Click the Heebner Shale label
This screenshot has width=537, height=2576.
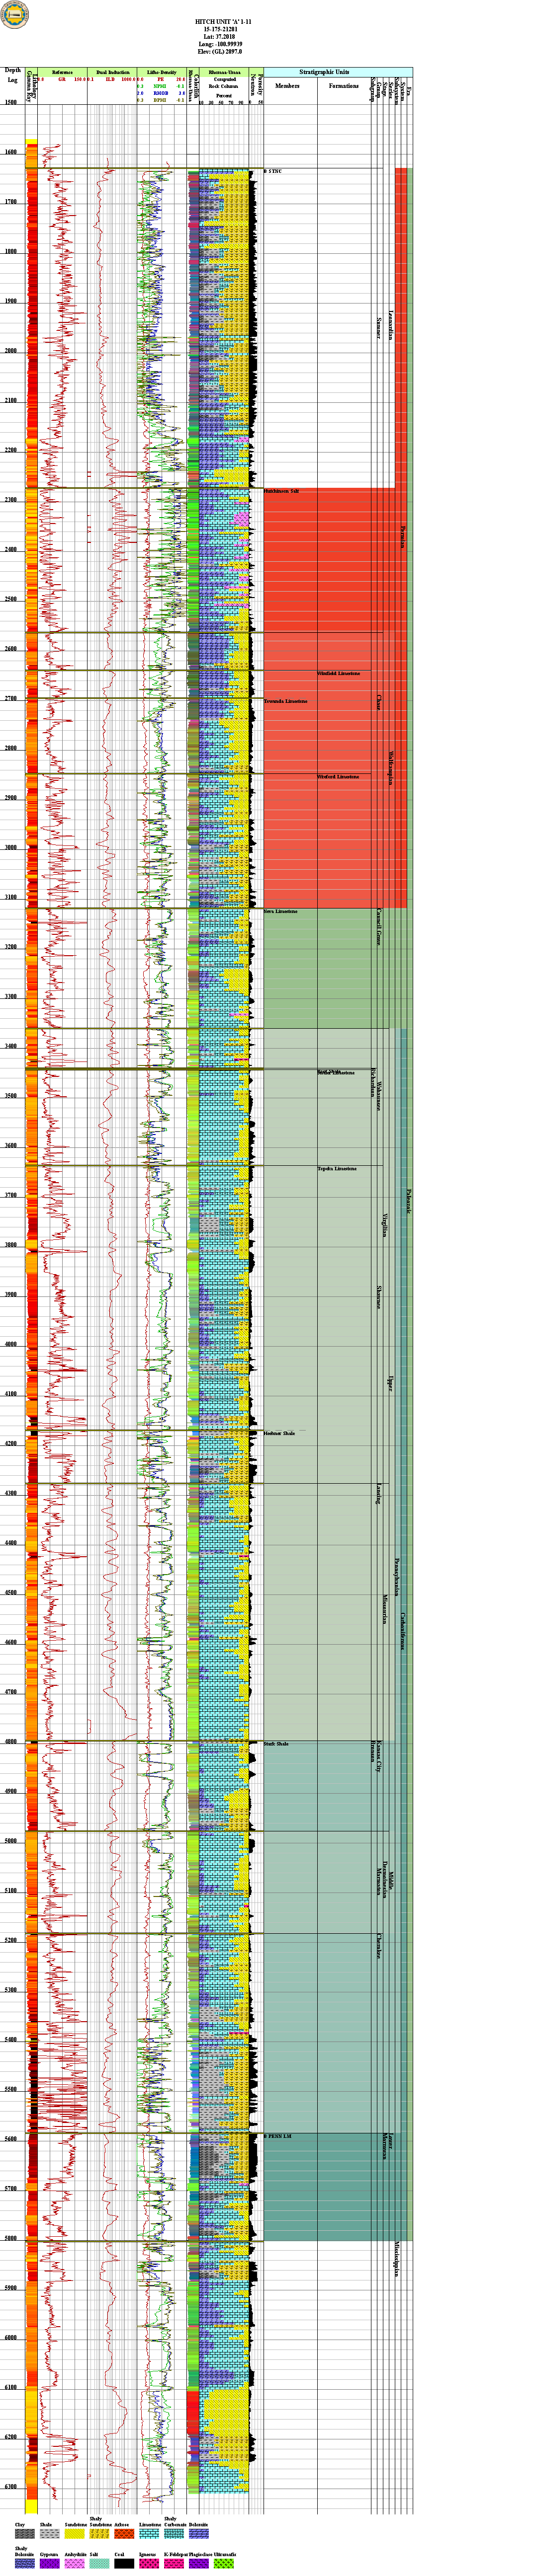[279, 1433]
